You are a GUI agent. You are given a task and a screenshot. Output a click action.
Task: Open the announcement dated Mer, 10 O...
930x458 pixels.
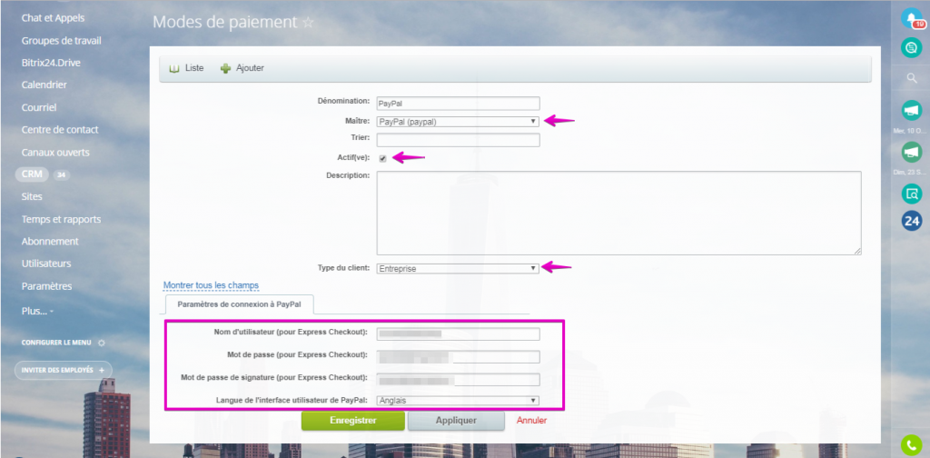click(912, 110)
